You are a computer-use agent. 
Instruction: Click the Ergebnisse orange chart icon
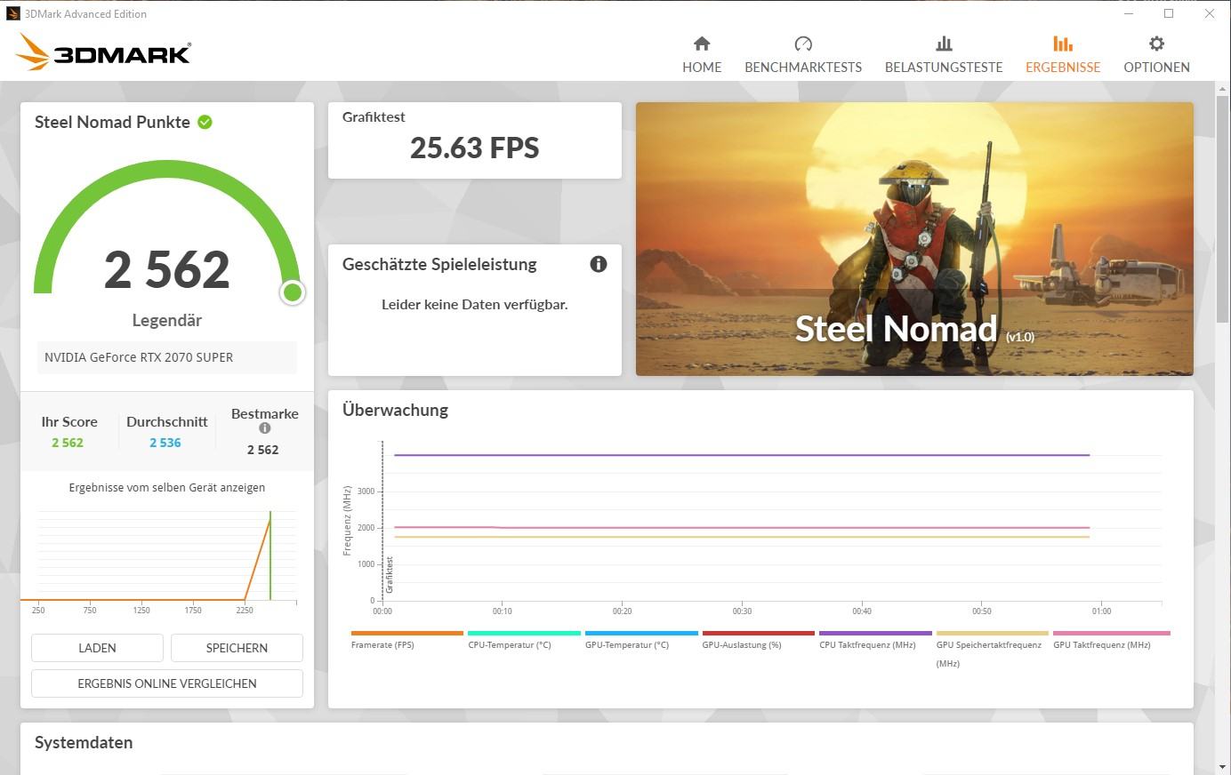pyautogui.click(x=1063, y=44)
